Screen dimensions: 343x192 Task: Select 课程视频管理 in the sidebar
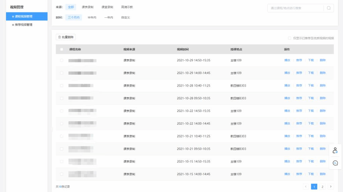coord(27,16)
